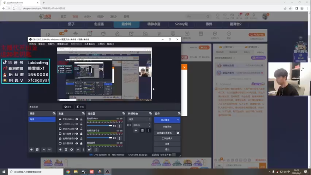Toggle lock on the 文本 (GDI+) source
The width and height of the screenshot is (311, 175).
[x=81, y=119]
